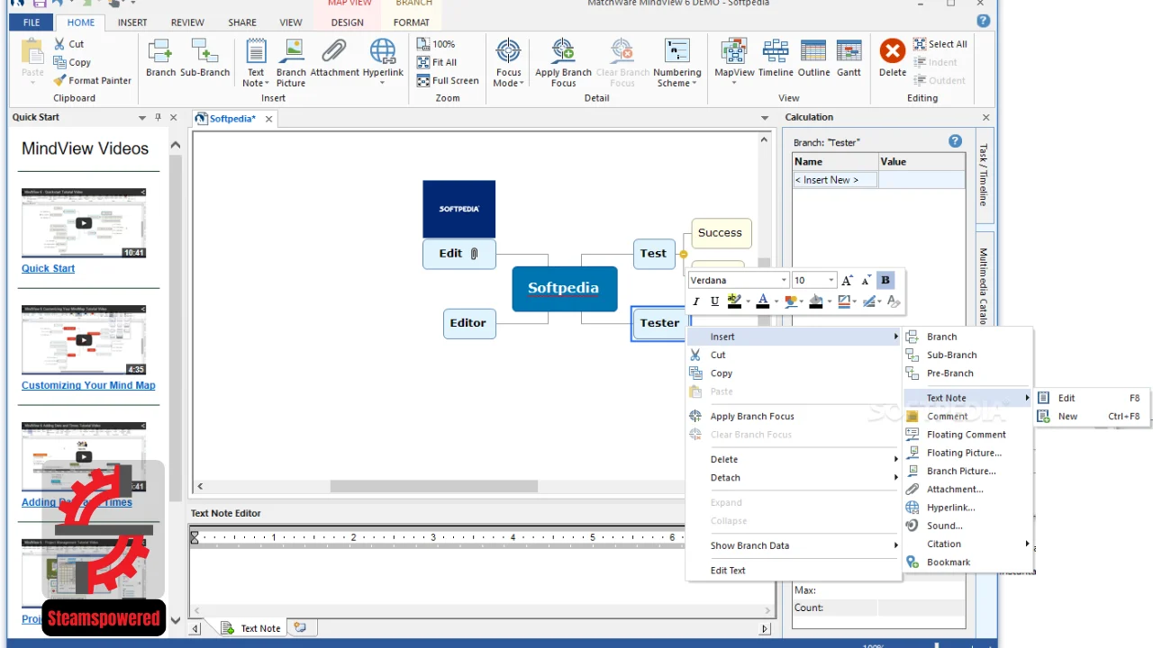This screenshot has height=648, width=1153.
Task: Select Bookmark in the Insert submenu
Action: [968, 562]
